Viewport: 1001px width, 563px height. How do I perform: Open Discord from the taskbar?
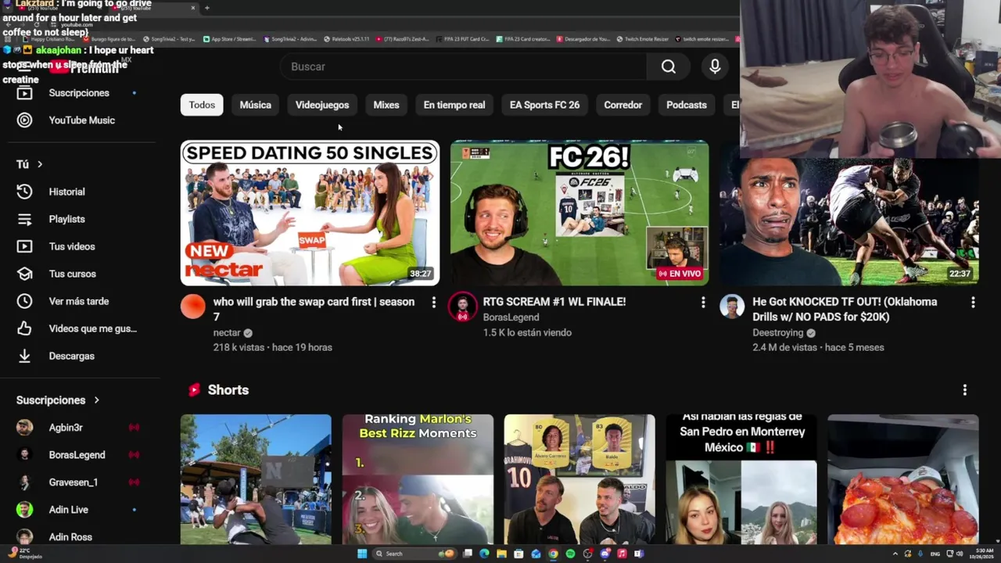pyautogui.click(x=605, y=554)
